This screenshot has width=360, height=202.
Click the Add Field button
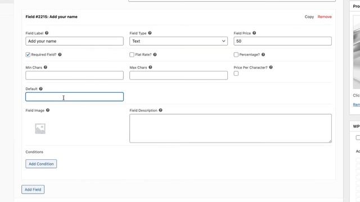point(33,190)
